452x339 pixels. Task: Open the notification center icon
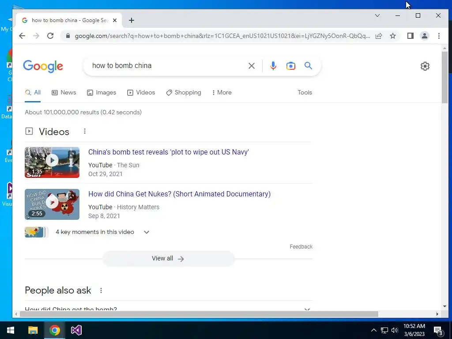438,331
